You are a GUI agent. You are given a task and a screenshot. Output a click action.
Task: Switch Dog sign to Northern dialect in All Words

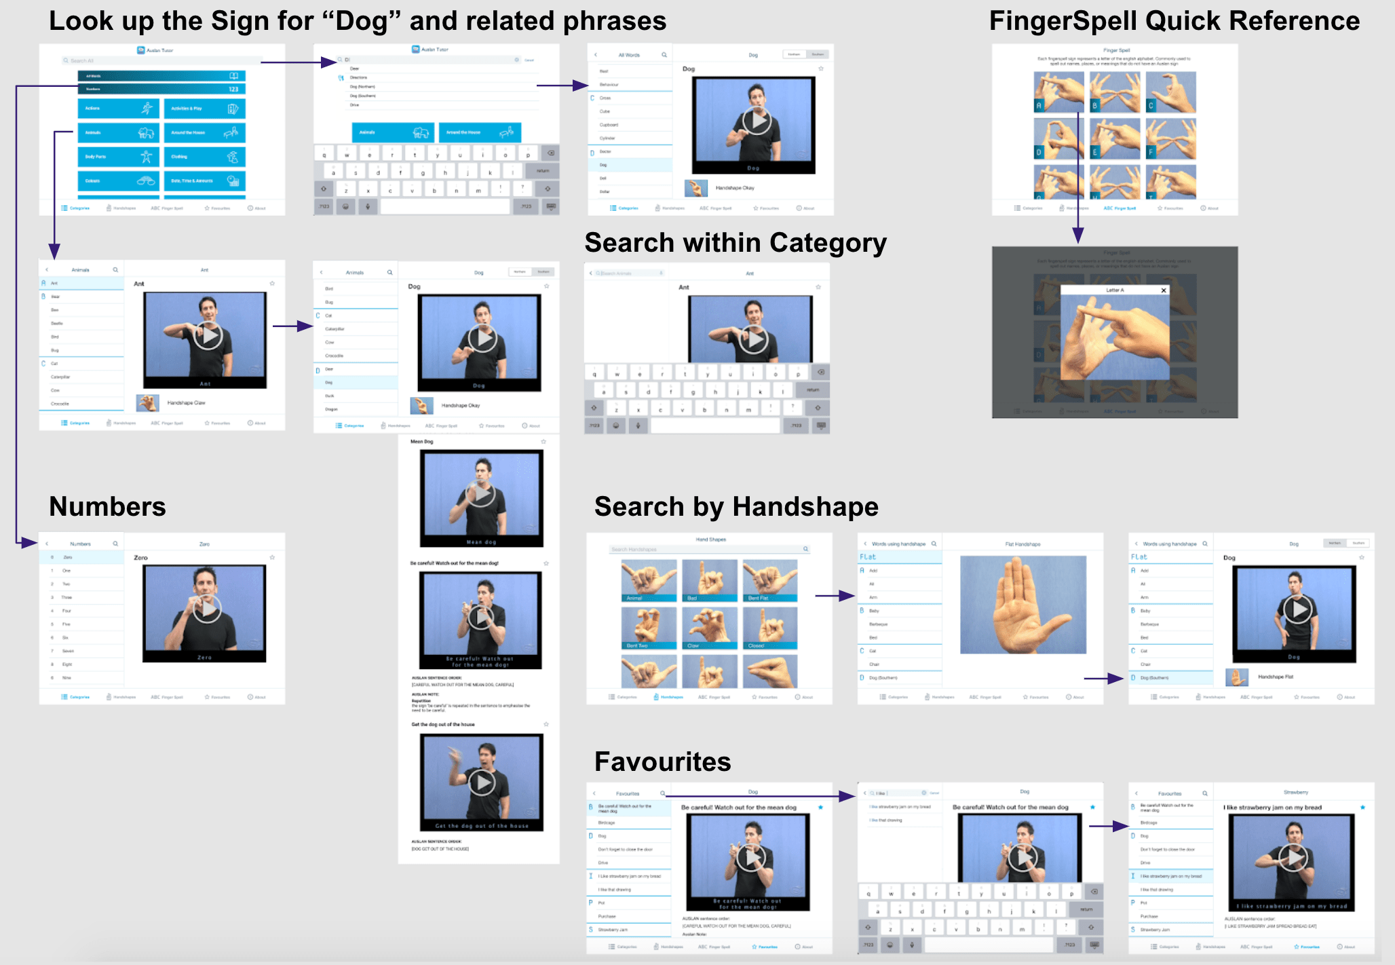coord(794,54)
